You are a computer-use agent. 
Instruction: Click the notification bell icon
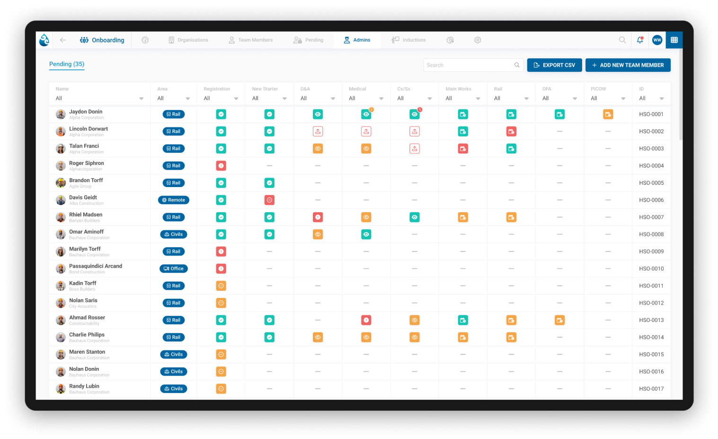[x=639, y=40]
